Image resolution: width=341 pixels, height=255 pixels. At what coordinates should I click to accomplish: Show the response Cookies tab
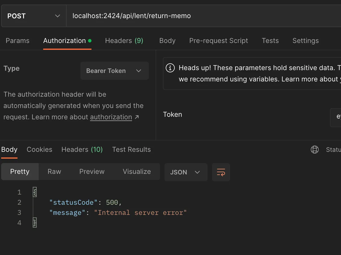[x=40, y=150]
